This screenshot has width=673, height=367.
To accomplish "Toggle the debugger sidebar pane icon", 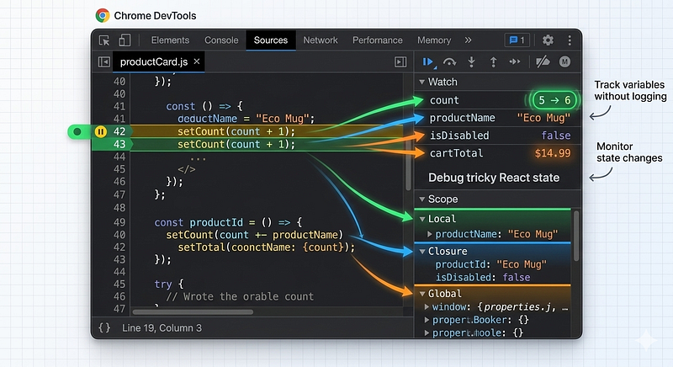I will 400,61.
